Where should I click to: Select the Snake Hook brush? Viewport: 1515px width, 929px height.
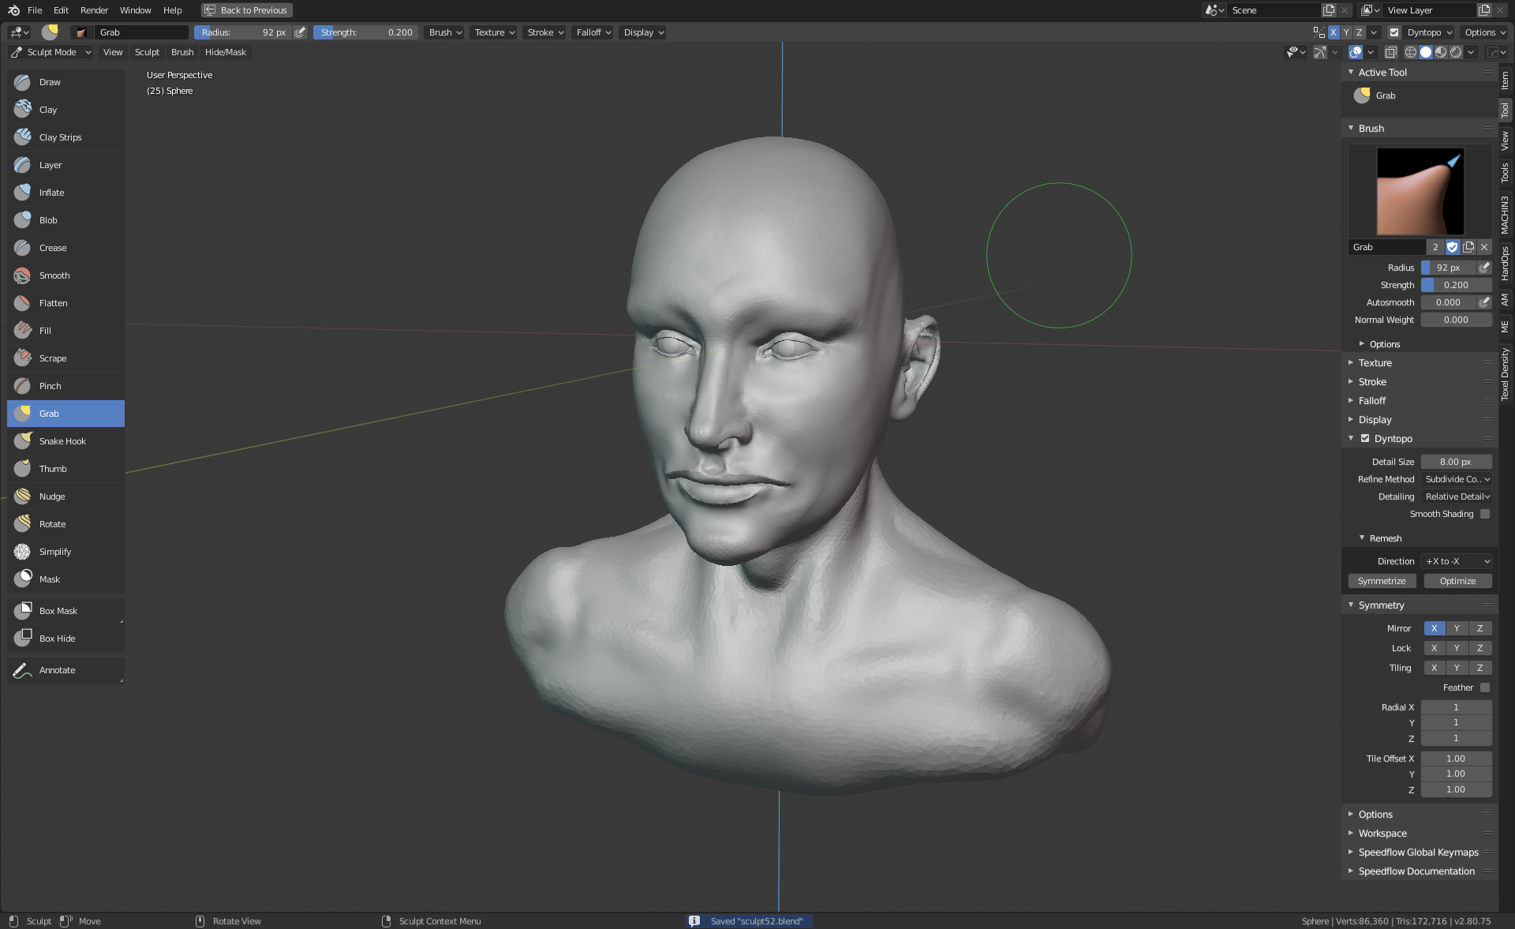[x=62, y=441]
